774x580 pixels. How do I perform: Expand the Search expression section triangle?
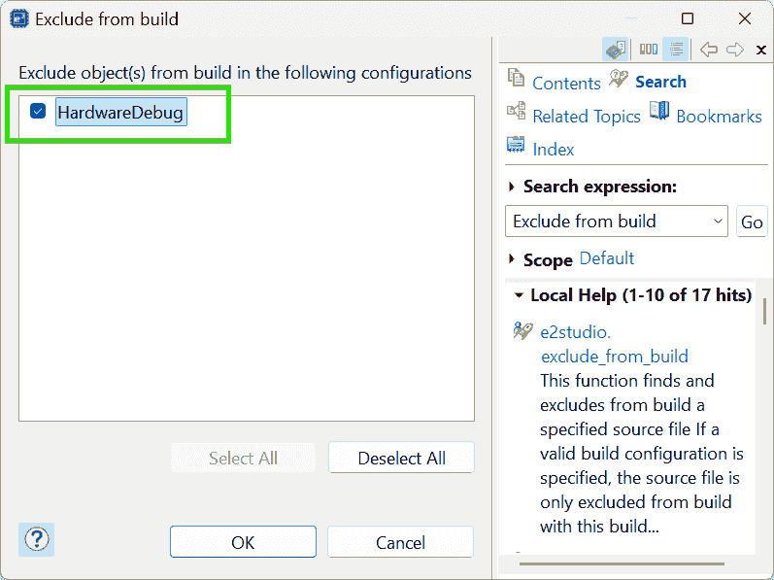click(x=512, y=187)
